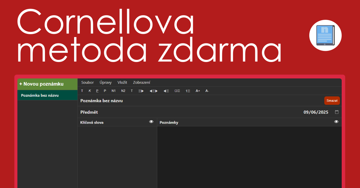Set heading level N1
Viewport: 360px width, 188px height.
(113, 91)
